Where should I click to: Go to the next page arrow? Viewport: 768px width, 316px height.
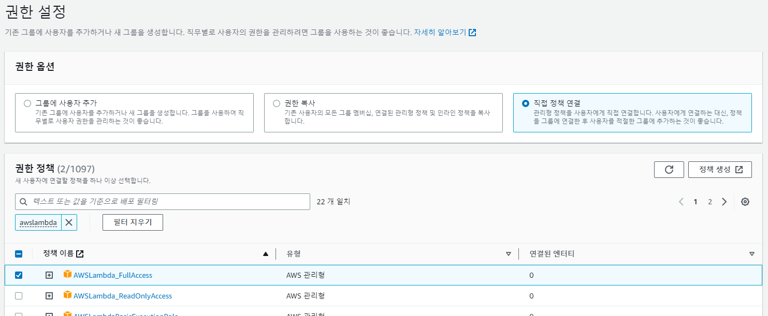[724, 202]
